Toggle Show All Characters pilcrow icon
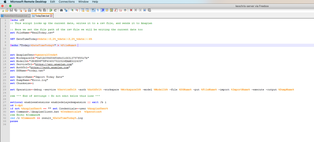 pyautogui.click(x=98, y=10)
